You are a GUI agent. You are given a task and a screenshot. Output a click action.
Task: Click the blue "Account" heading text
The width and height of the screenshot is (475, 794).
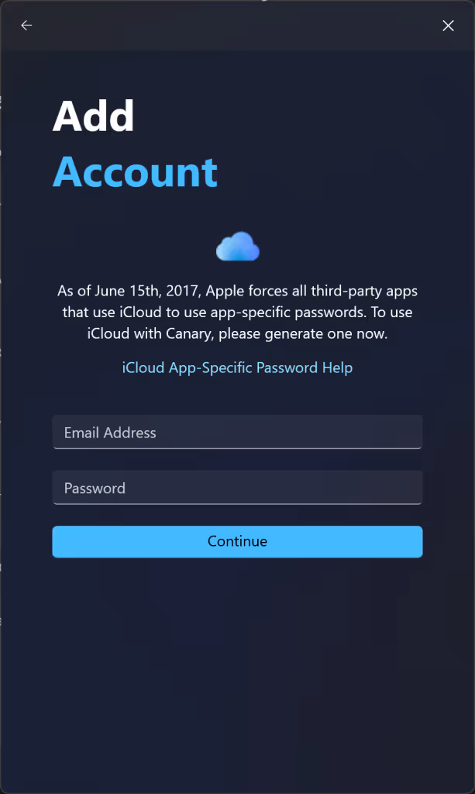tap(135, 171)
